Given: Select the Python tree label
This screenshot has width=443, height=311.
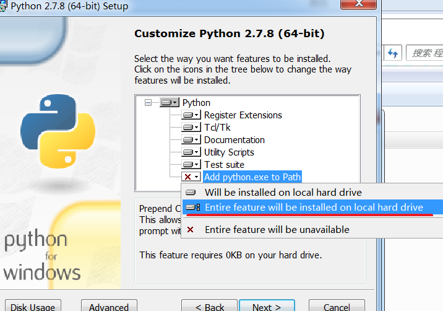Looking at the screenshot, I should coord(196,103).
